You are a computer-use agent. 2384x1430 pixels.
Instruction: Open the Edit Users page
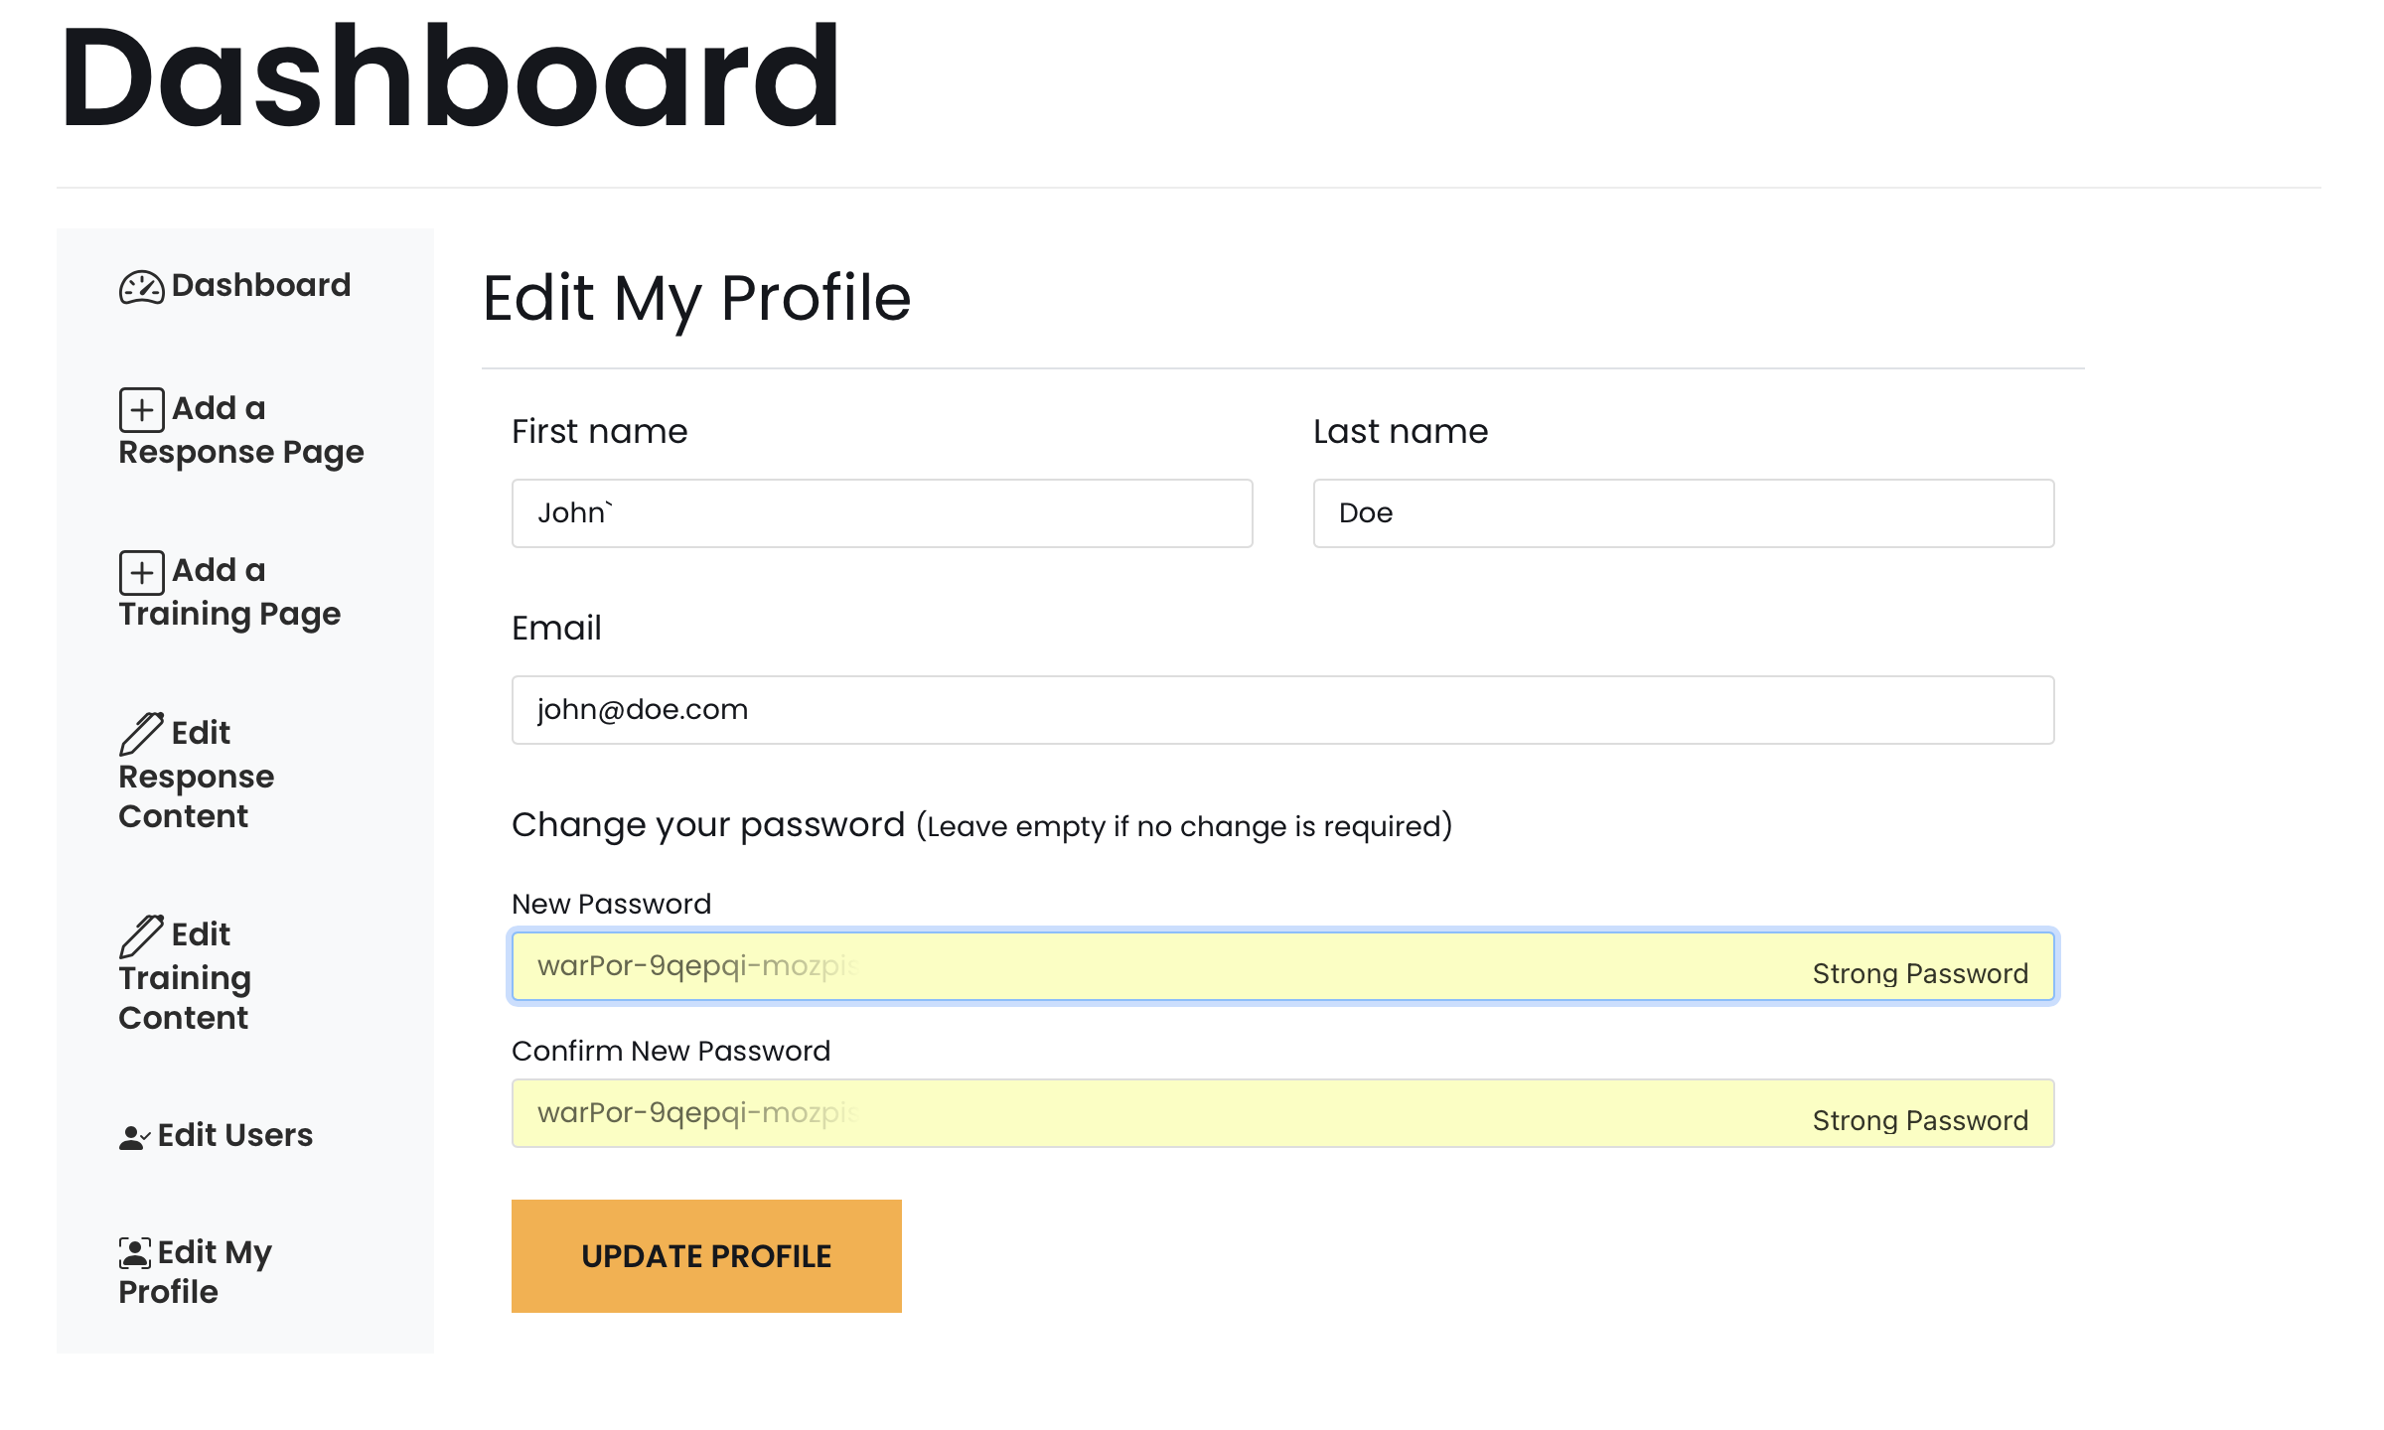(x=235, y=1135)
